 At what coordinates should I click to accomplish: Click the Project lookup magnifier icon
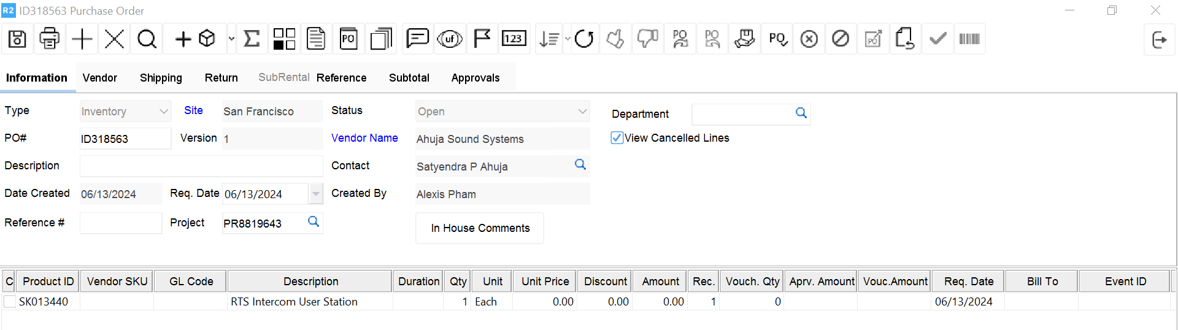[x=314, y=222]
